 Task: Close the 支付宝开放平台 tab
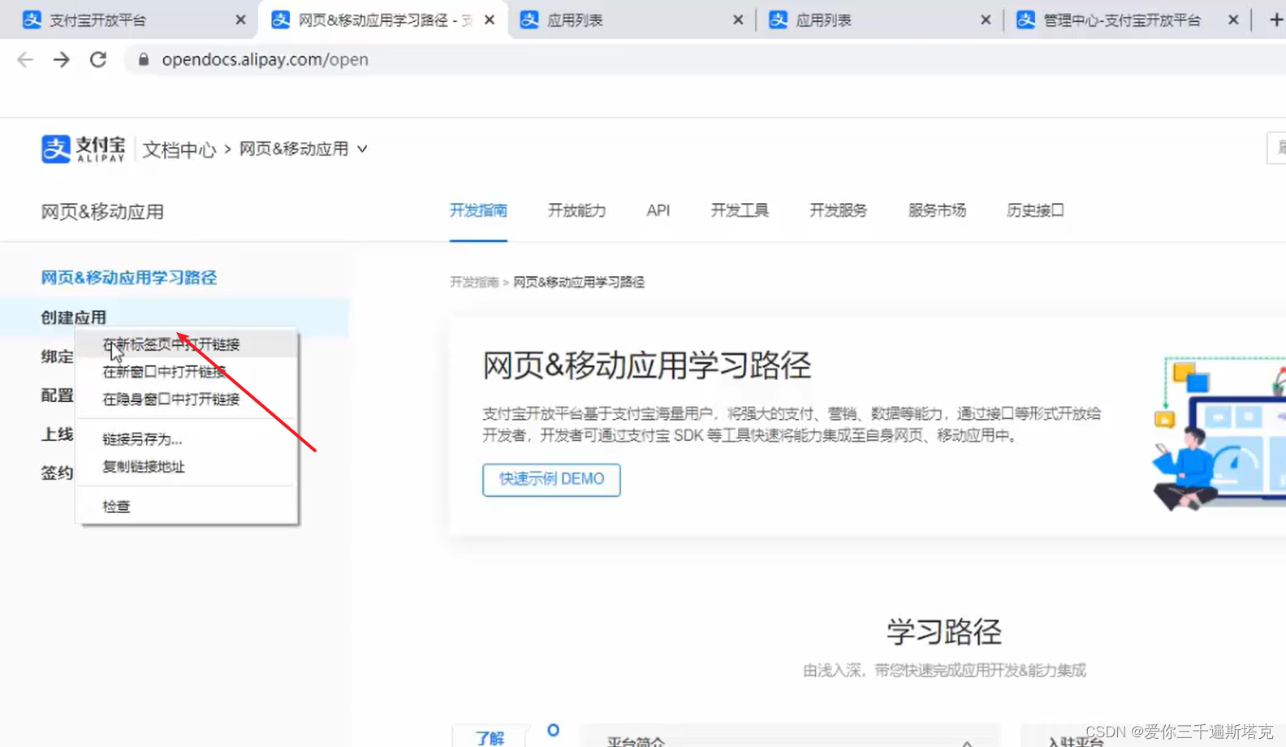pyautogui.click(x=240, y=19)
